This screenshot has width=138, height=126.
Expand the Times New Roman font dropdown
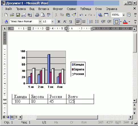[x=40, y=22]
